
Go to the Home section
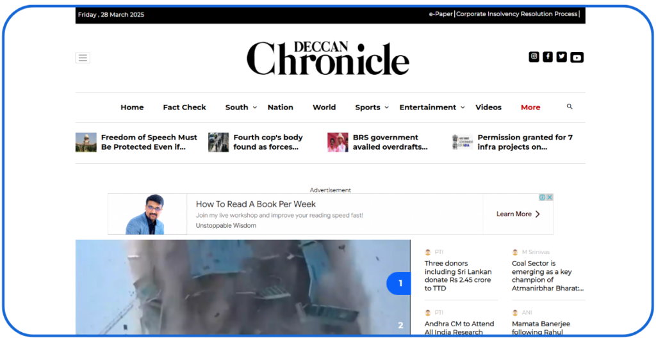tap(132, 108)
